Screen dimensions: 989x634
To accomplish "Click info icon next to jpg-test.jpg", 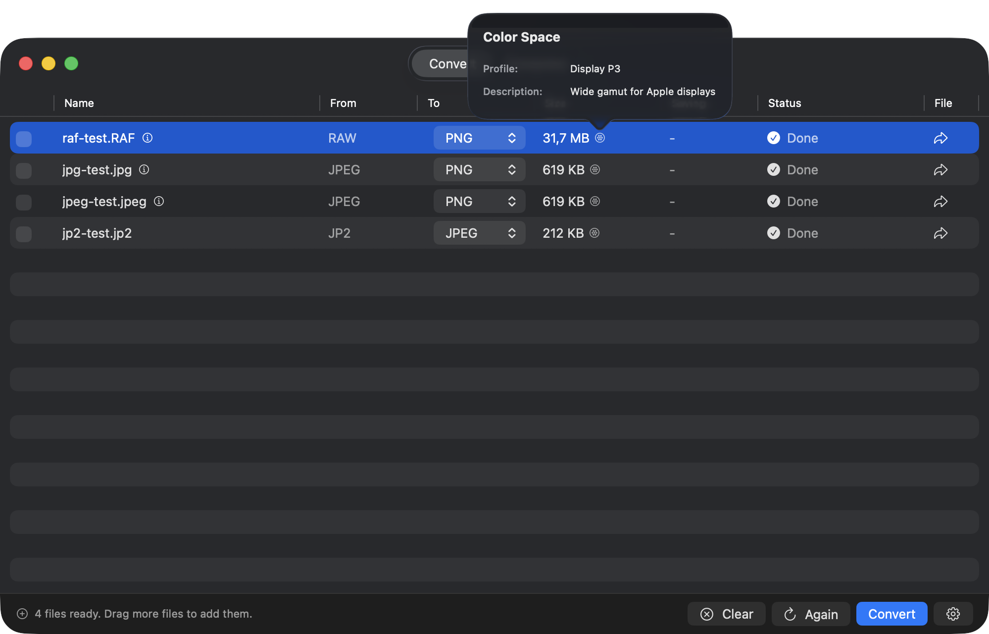I will pos(144,169).
